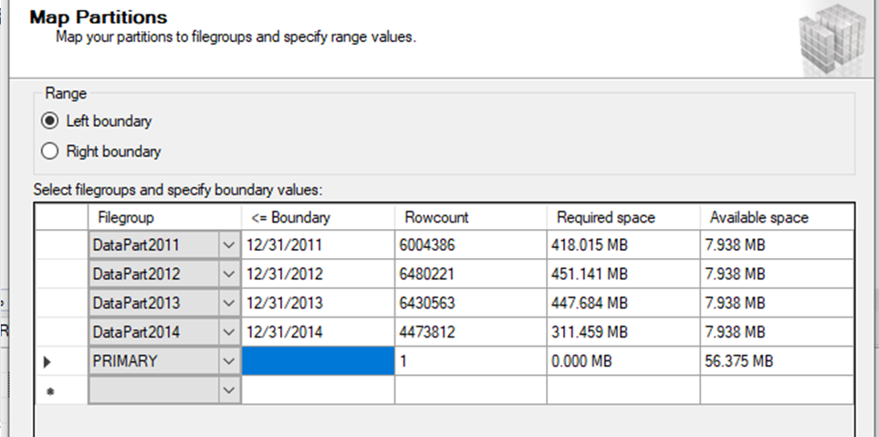
Task: Select the Right boundary radio button
Action: [49, 151]
